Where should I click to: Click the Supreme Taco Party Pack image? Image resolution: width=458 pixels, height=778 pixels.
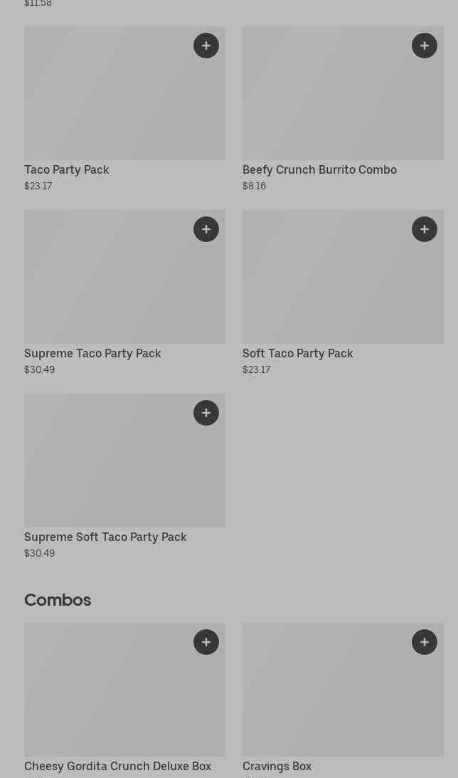107,283
